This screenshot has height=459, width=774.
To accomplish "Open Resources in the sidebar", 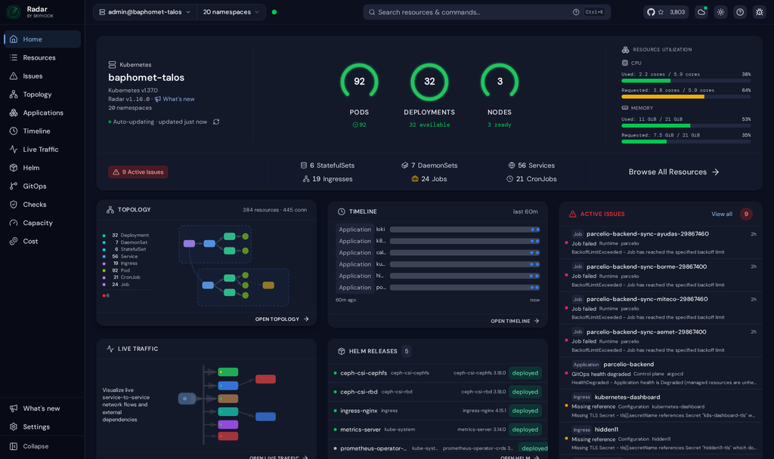I will [42, 57].
